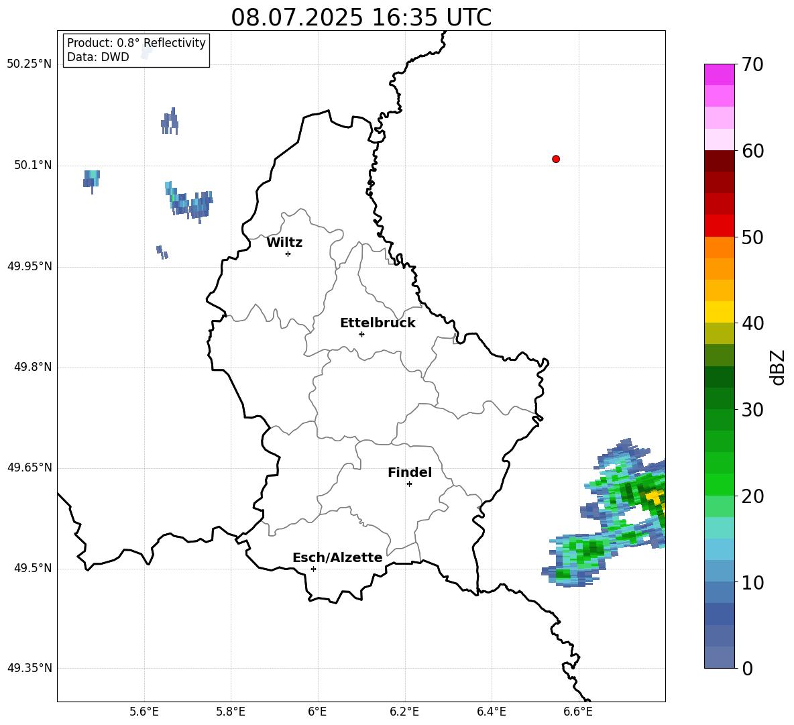Click the 49.95°N latitude label
Image resolution: width=794 pixels, height=725 pixels.
[x=29, y=266]
